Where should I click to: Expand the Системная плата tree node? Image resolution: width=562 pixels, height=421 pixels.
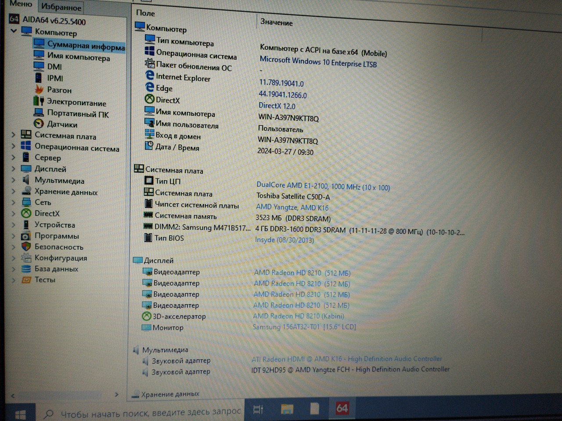13,135
